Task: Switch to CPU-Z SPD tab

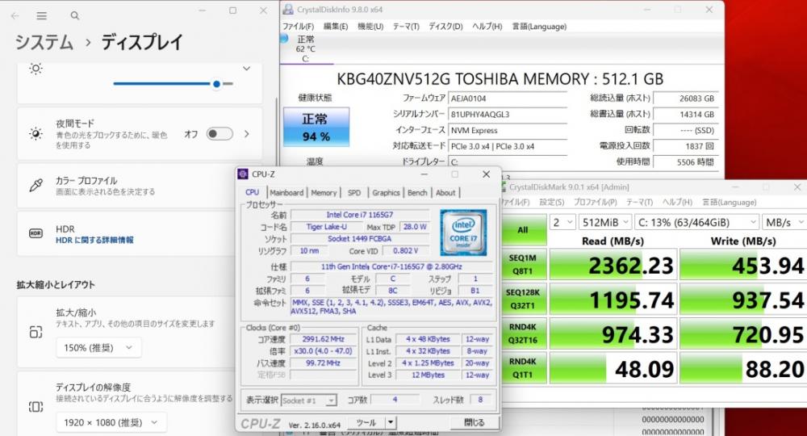Action: pos(354,192)
